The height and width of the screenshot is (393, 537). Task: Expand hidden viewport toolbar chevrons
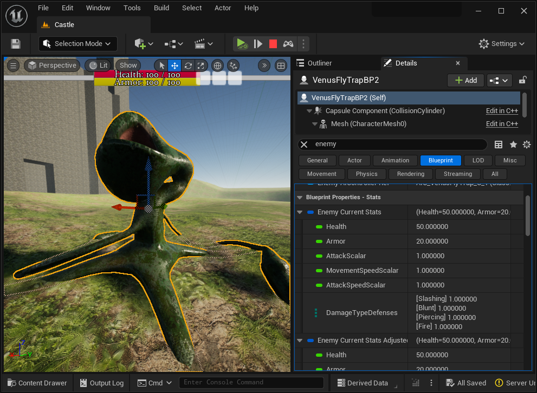(264, 65)
